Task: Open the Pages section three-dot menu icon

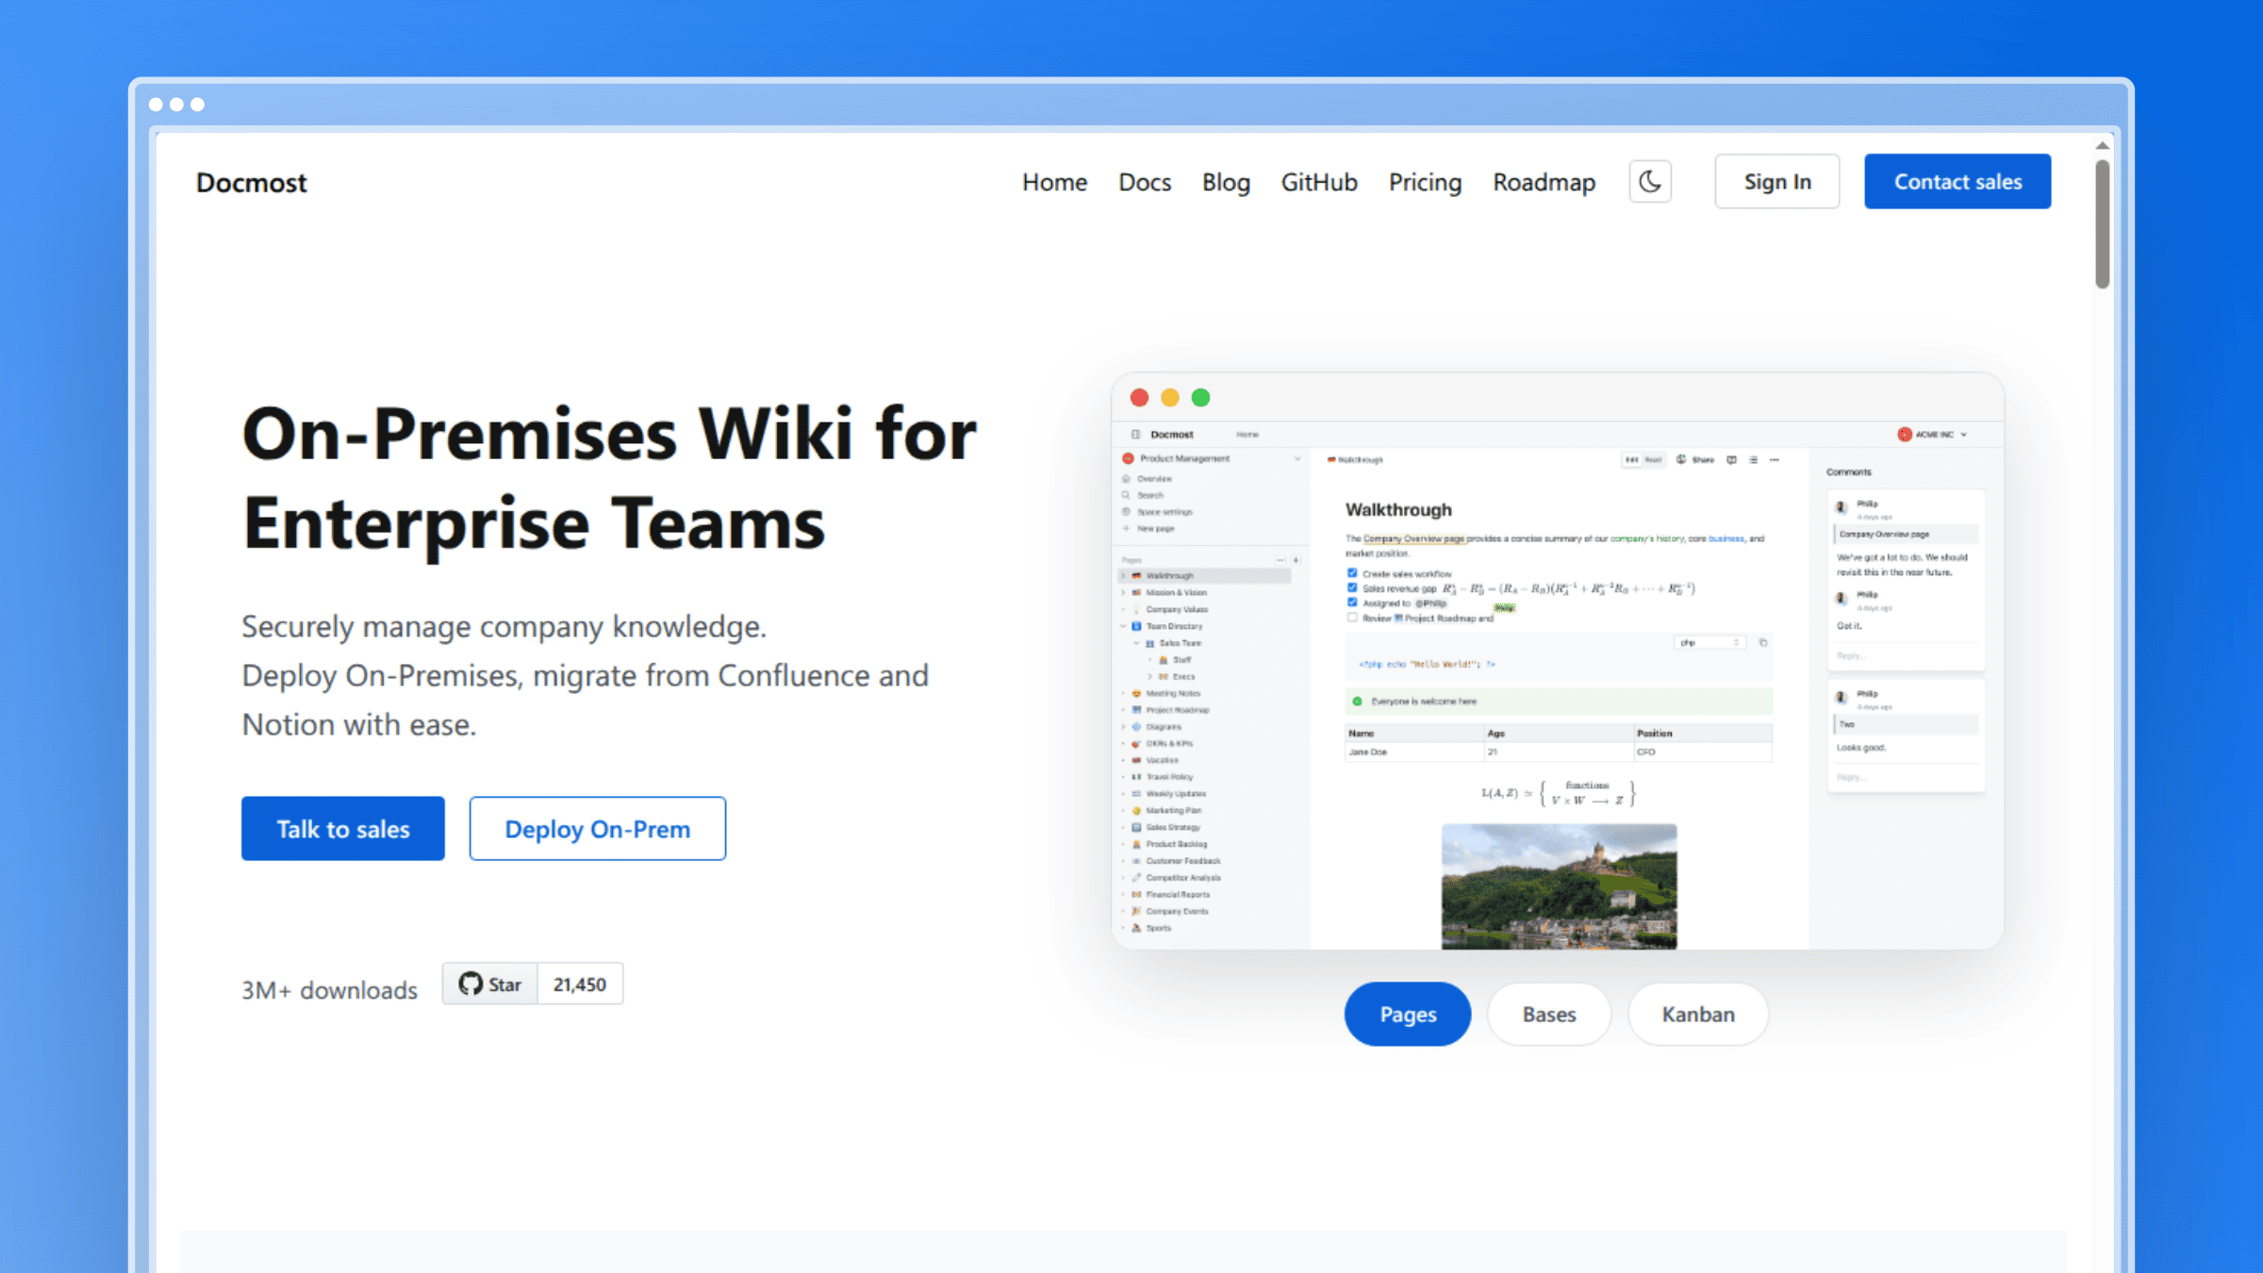Action: pyautogui.click(x=1280, y=560)
